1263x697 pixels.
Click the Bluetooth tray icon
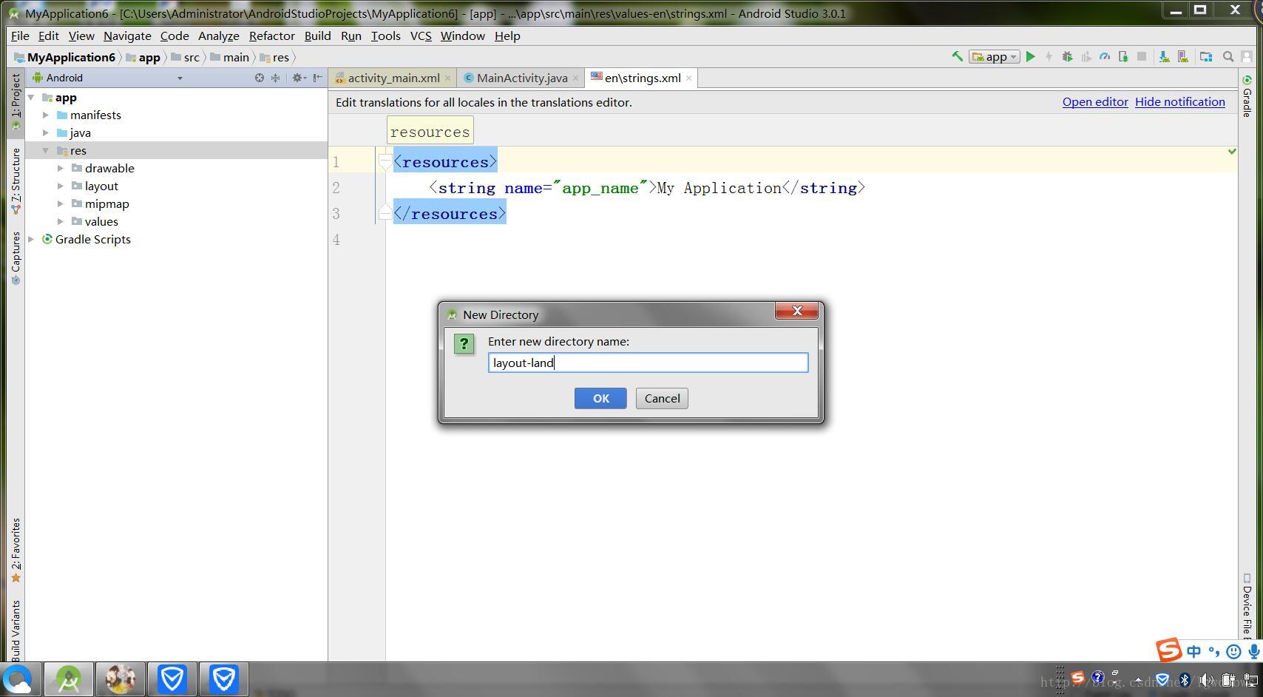[x=1184, y=679]
